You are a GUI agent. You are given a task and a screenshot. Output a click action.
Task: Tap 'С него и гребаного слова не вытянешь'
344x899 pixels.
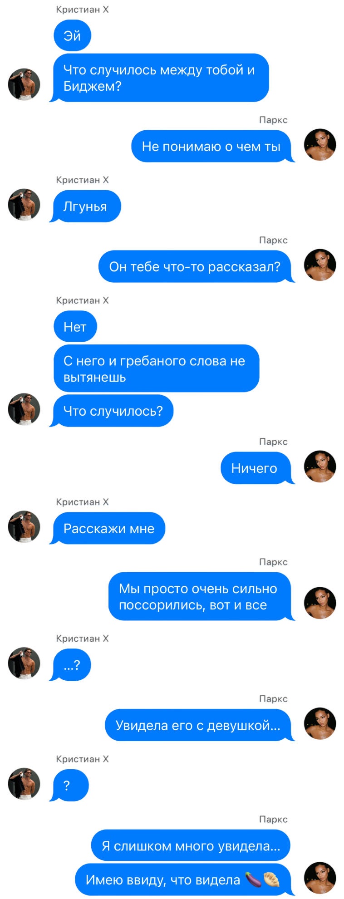click(156, 368)
